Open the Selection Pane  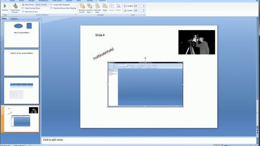[97, 8]
